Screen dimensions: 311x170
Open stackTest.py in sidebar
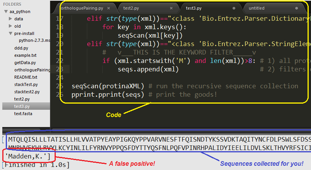(x=26, y=84)
